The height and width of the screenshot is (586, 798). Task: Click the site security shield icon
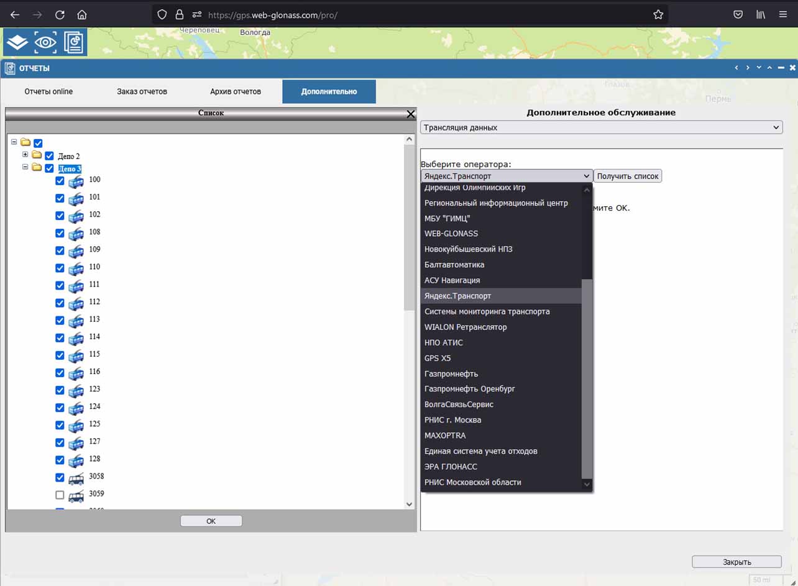pos(162,14)
